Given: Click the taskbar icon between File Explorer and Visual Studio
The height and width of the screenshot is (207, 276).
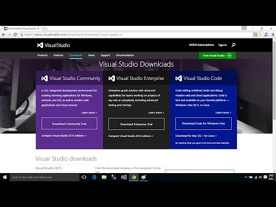Looking at the screenshot, I should click(114, 177).
